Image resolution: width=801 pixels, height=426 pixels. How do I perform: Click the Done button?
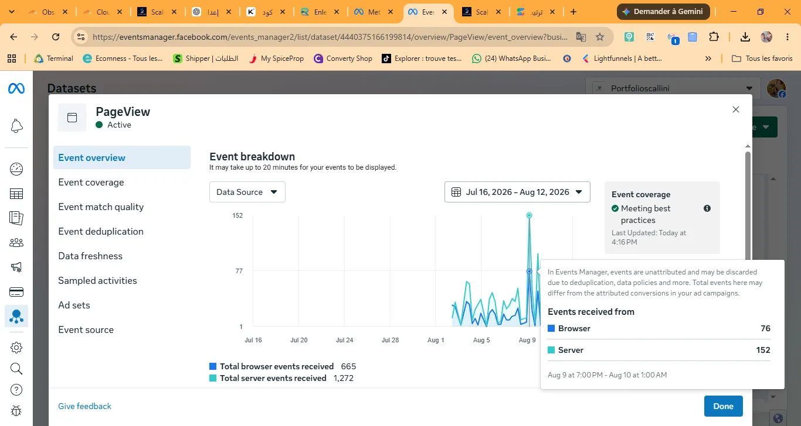(x=723, y=406)
